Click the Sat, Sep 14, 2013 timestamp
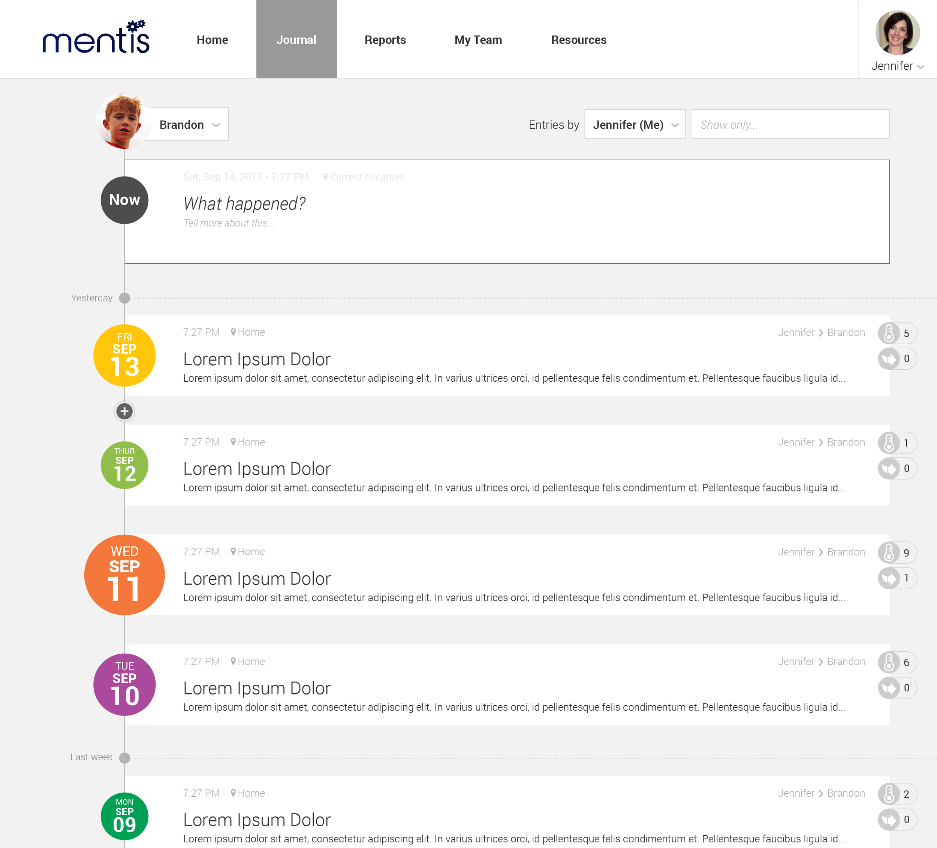Viewport: 937px width, 848px height. pos(245,177)
